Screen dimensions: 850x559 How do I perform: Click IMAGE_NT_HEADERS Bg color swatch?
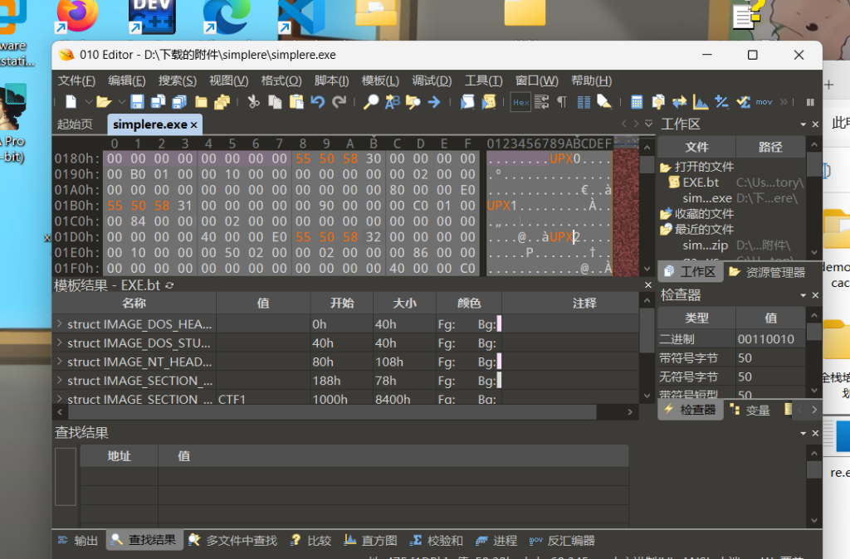pos(499,362)
